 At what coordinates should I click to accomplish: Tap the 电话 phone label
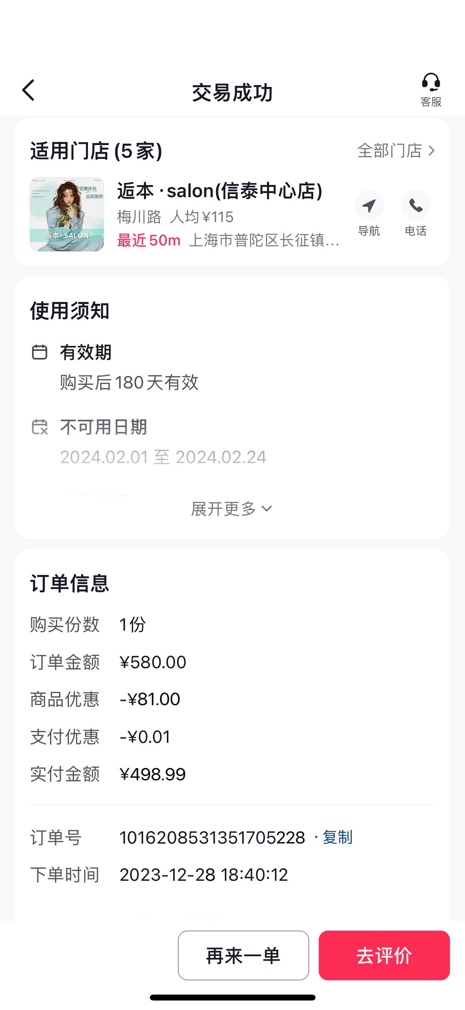[416, 231]
